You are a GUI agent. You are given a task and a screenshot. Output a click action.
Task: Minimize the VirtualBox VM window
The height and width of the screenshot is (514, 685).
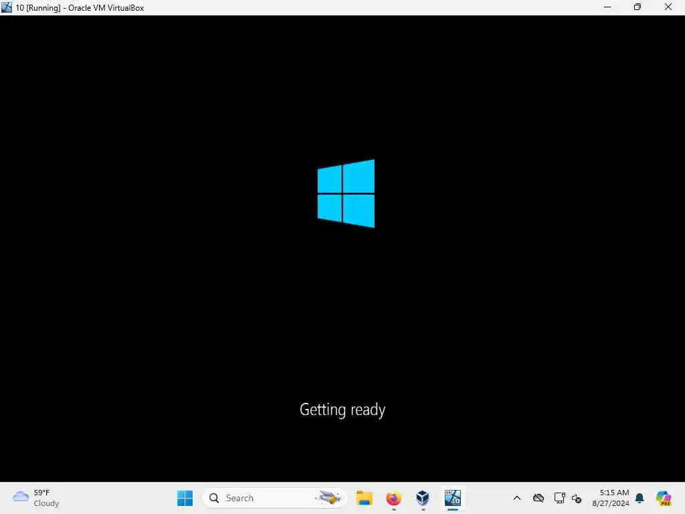[x=607, y=7]
